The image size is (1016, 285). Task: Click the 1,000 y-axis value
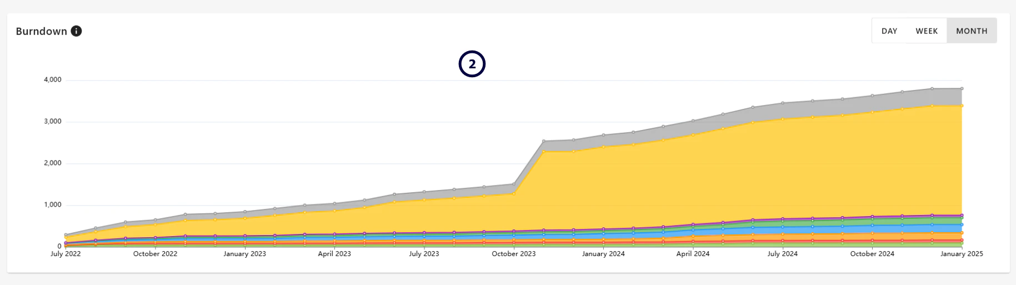point(52,205)
